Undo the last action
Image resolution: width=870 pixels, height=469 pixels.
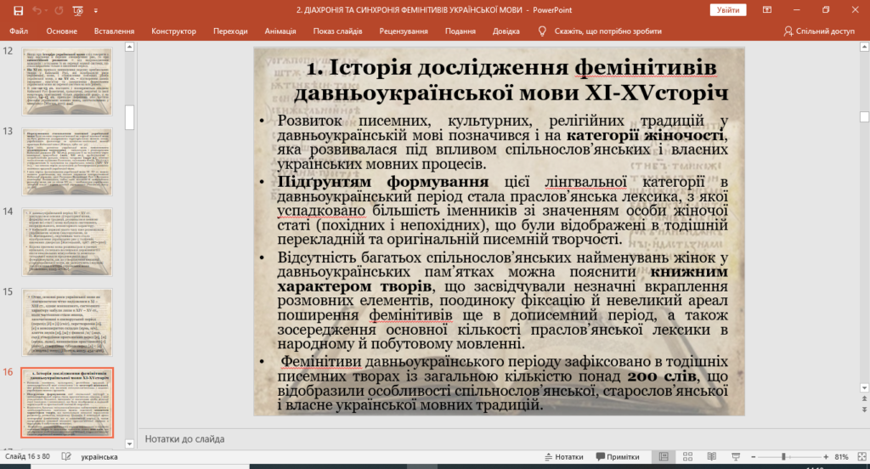37,10
